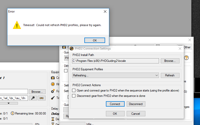This screenshot has height=125, width=200.
Task: Click the PHD2 Install Path text field
Action: (115, 61)
